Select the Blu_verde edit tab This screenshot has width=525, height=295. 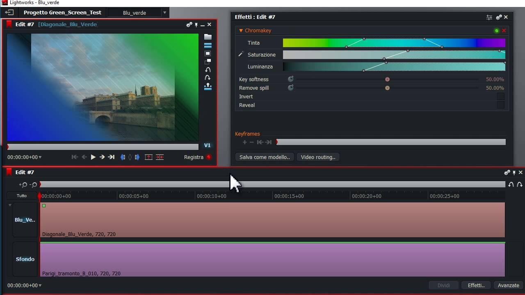click(135, 13)
